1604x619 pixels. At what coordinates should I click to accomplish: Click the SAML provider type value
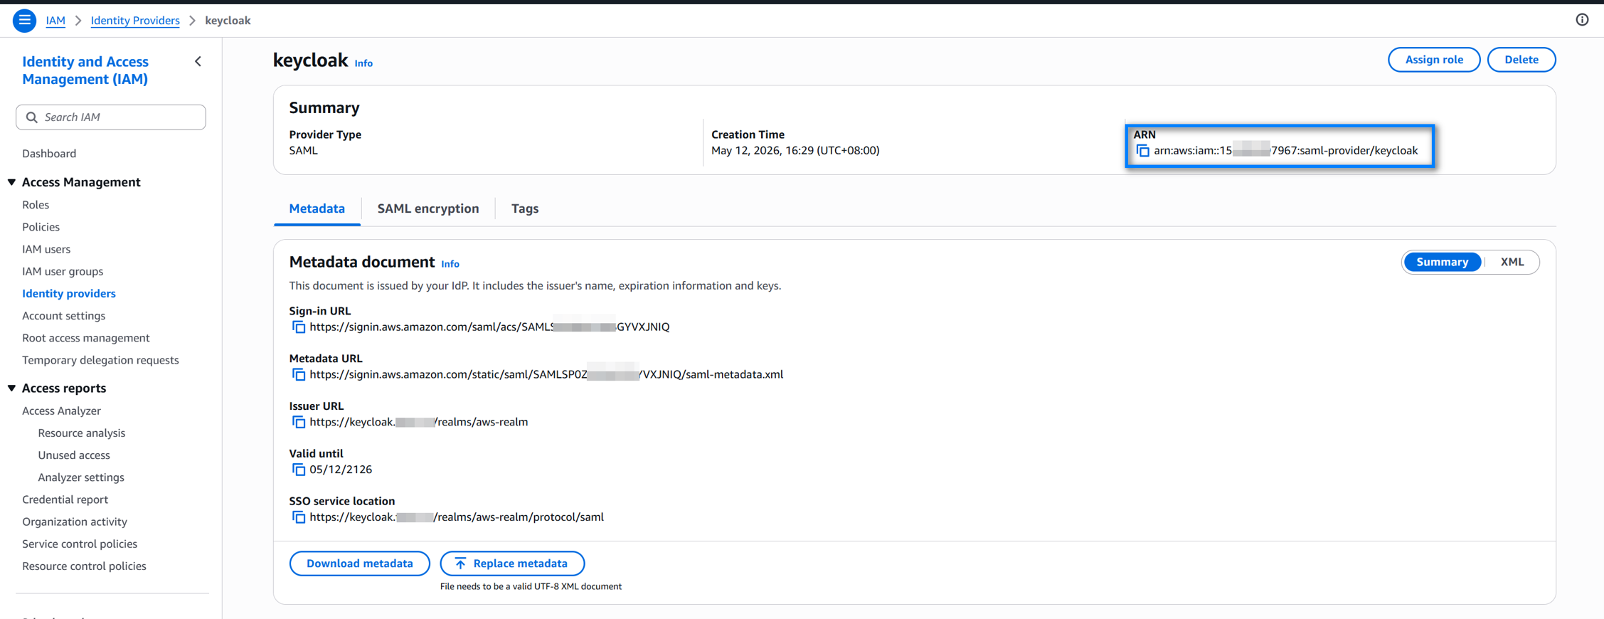(304, 151)
